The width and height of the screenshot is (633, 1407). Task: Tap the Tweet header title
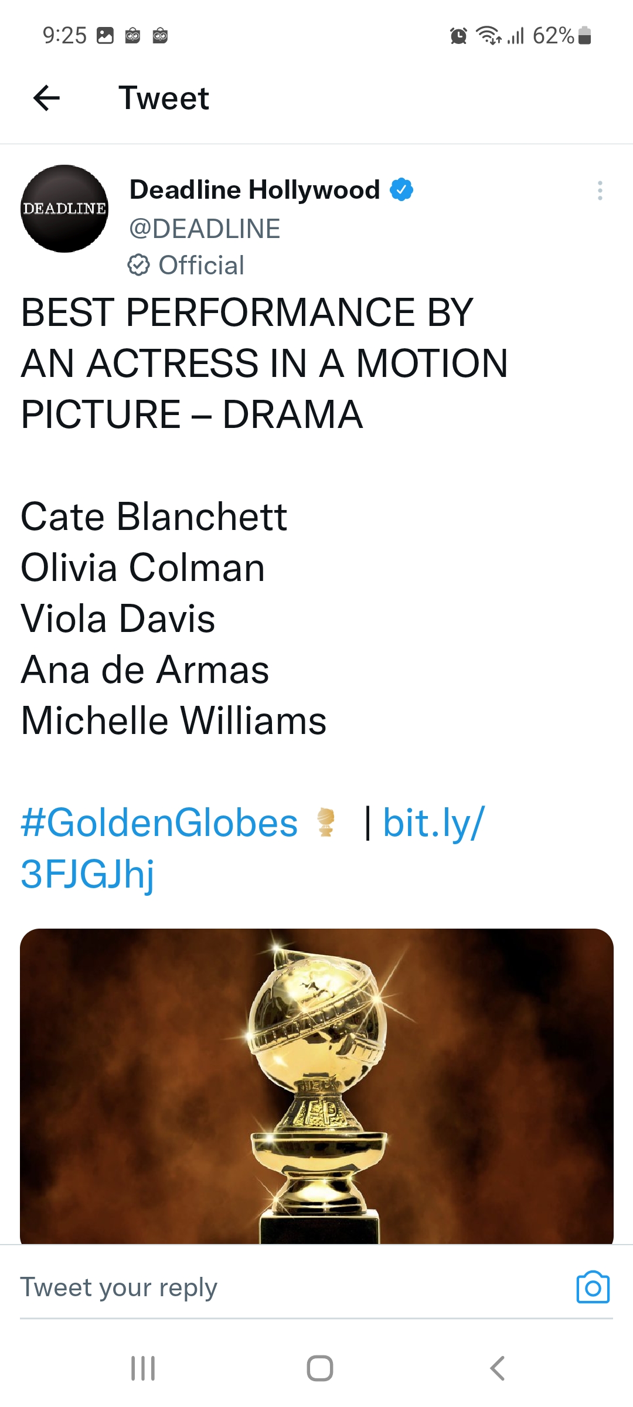point(164,98)
